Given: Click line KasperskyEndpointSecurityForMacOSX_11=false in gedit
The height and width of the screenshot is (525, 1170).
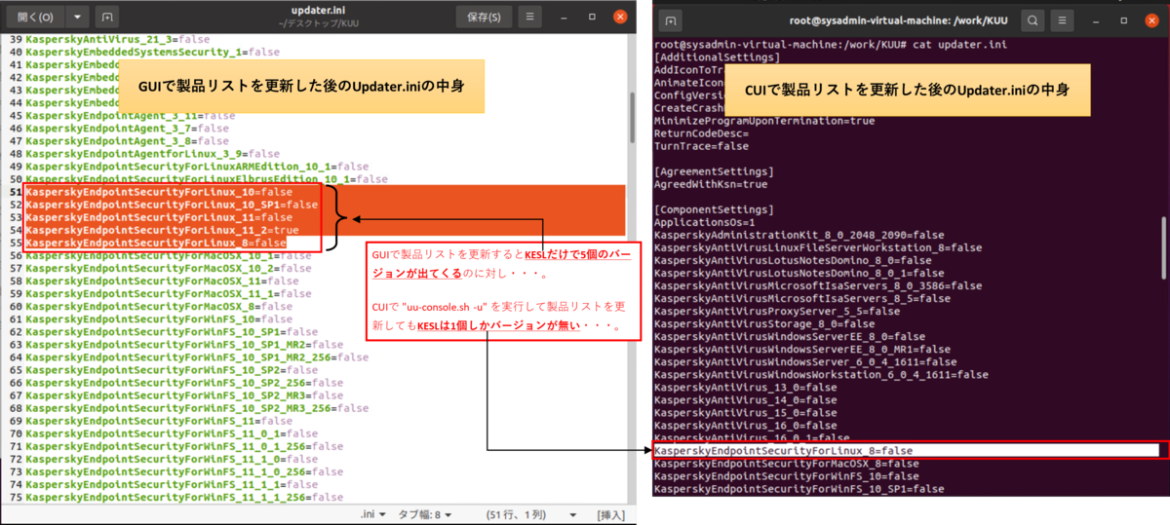Looking at the screenshot, I should (x=165, y=281).
